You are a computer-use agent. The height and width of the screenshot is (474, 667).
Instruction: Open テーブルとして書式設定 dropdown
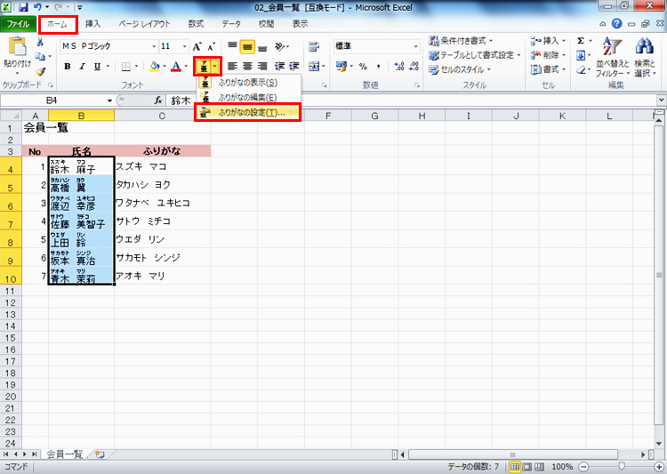coord(475,55)
